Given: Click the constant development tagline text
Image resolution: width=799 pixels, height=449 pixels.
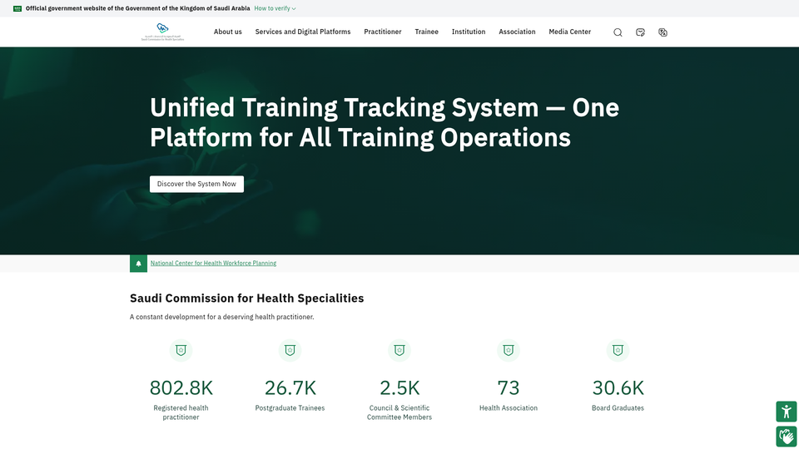Looking at the screenshot, I should coord(221,317).
